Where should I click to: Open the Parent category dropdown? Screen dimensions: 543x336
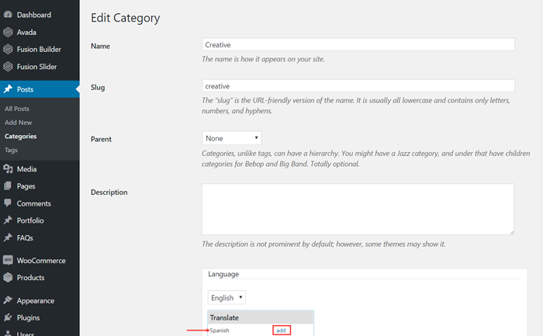(232, 138)
